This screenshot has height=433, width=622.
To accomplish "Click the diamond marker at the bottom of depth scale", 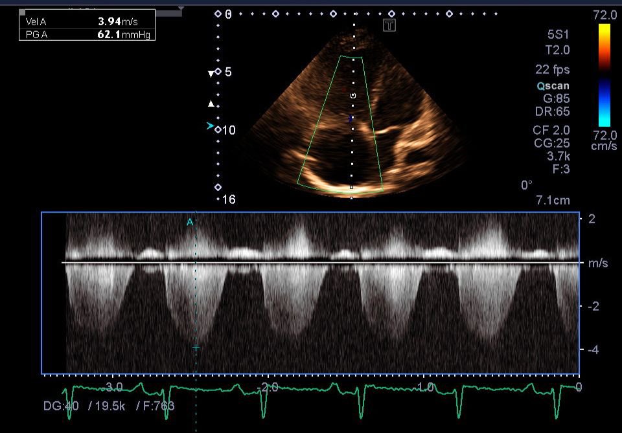I will point(218,188).
